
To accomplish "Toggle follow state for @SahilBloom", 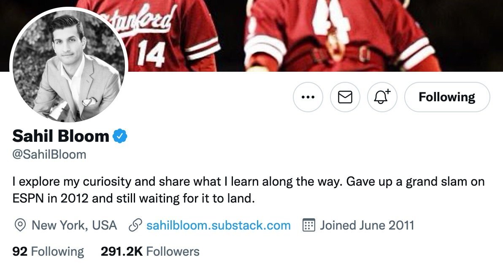I will 447,97.
